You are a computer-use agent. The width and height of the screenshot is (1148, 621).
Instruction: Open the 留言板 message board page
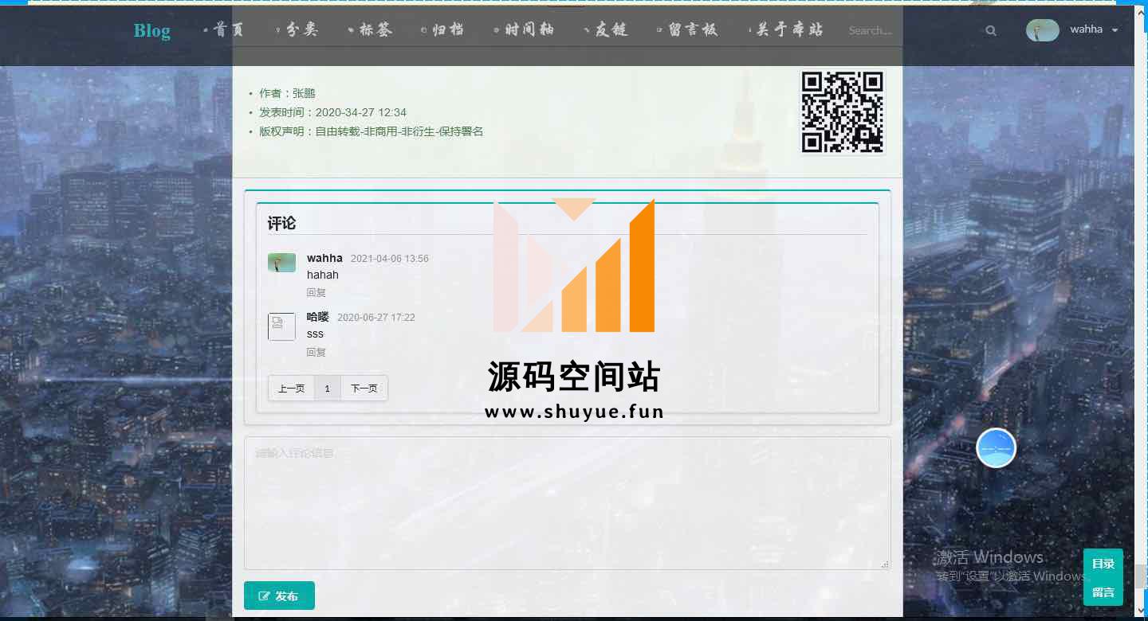[x=687, y=29]
